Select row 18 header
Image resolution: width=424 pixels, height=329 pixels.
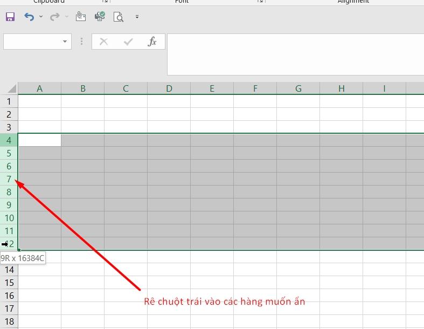pos(9,321)
